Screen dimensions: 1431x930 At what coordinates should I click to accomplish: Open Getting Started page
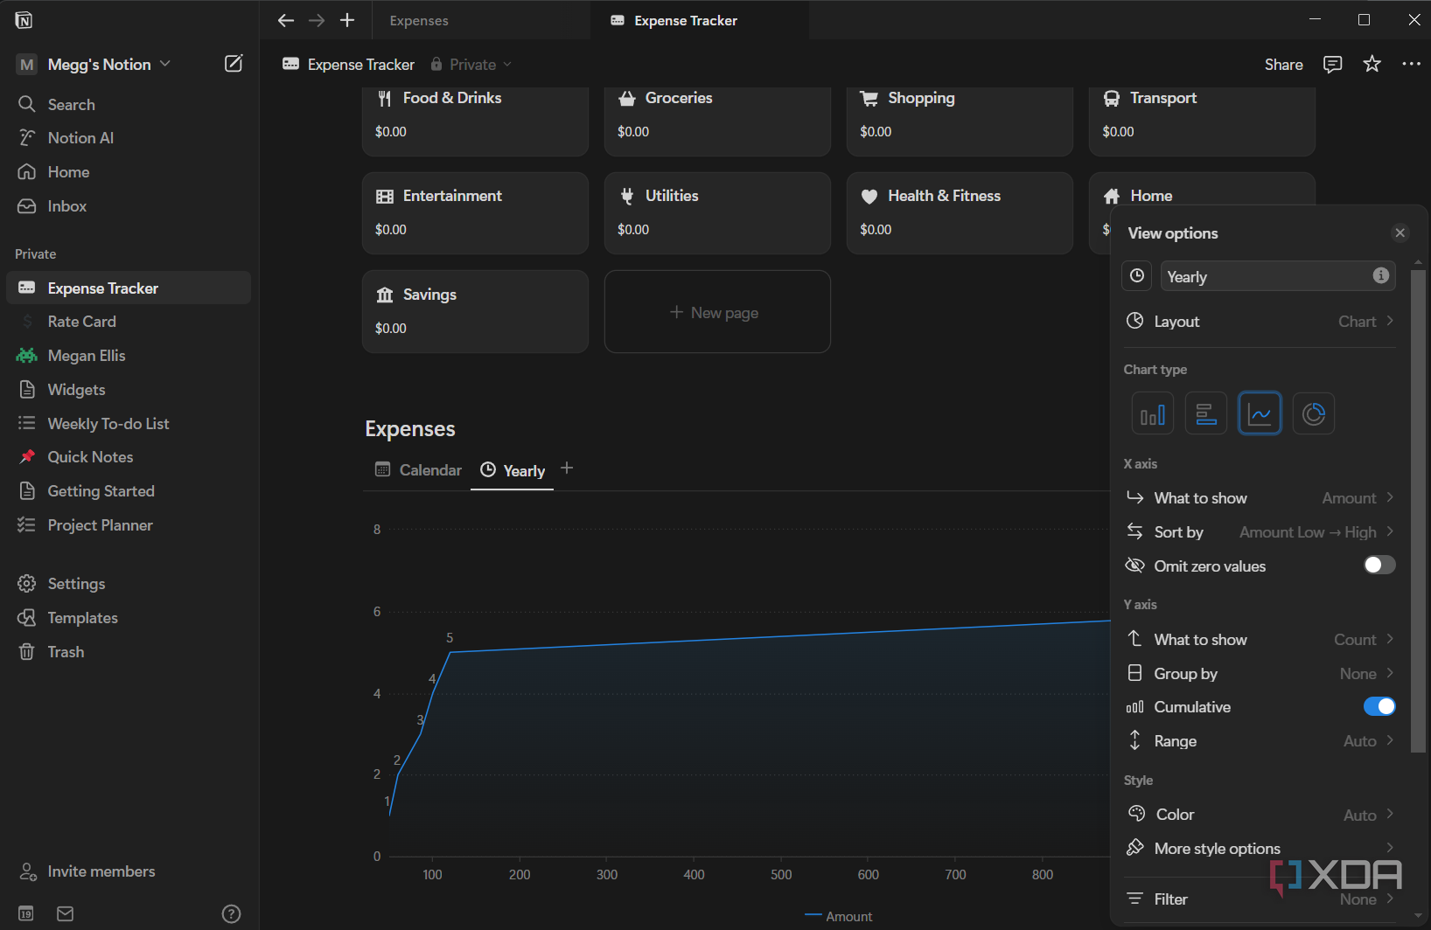coord(129,491)
